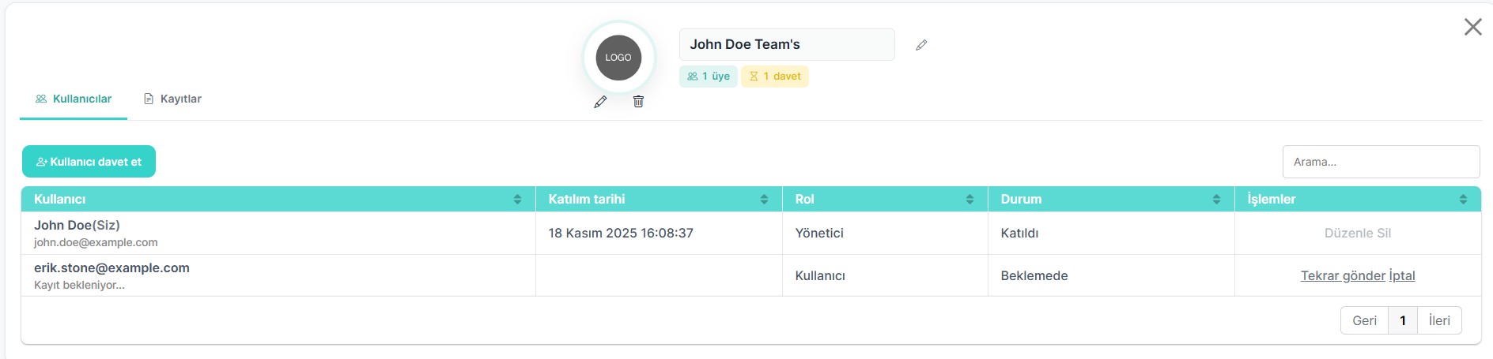Sort table by Katılım tarihi column
The image size is (1493, 359).
764,200
